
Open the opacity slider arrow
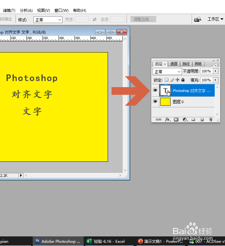[215, 71]
